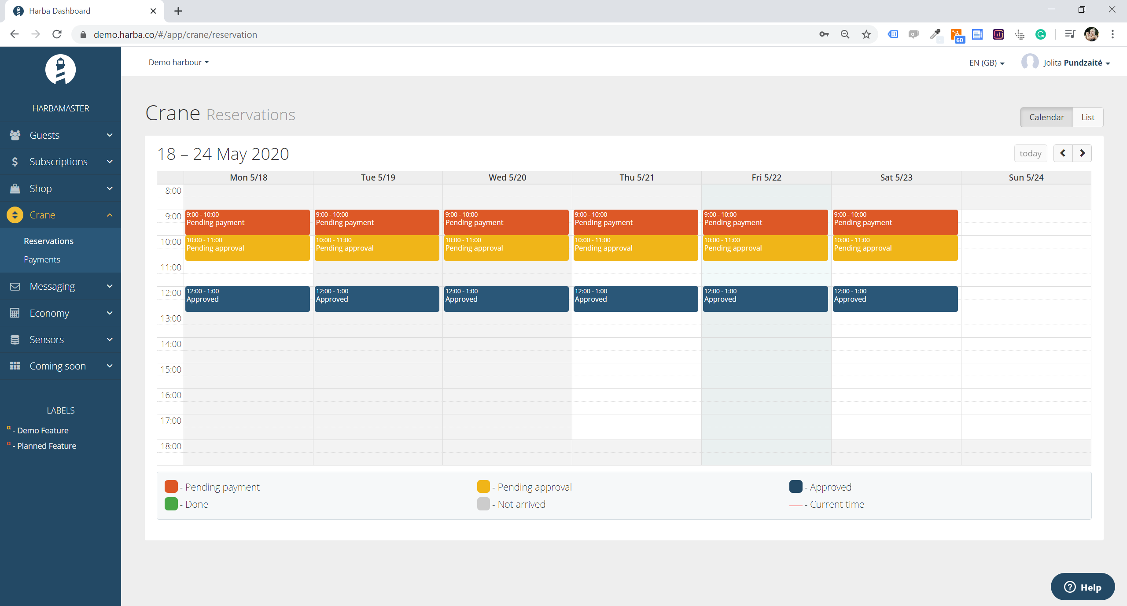The image size is (1127, 606).
Task: Open the Reservations submenu item
Action: pos(48,241)
